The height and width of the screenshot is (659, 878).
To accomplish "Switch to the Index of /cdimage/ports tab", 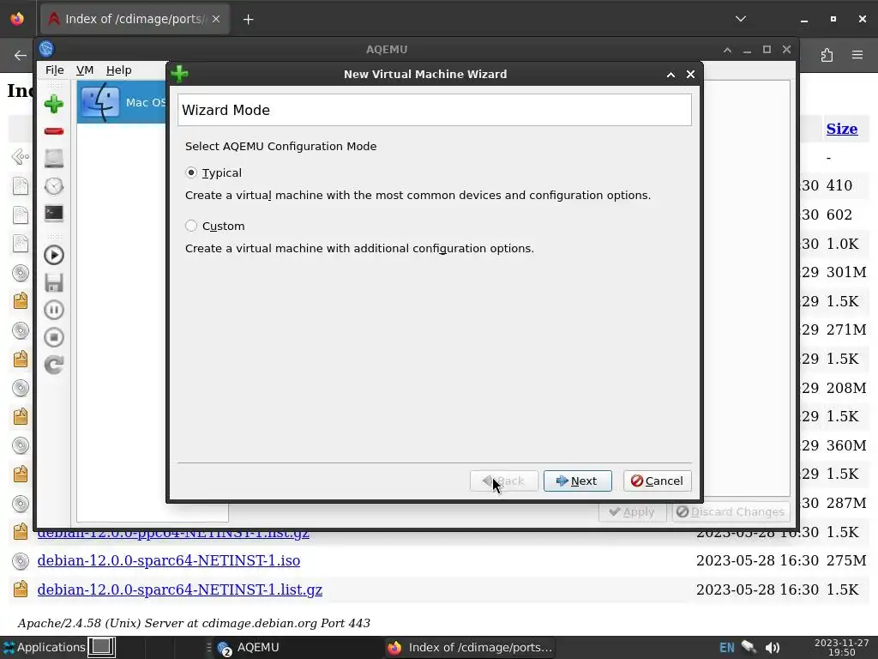I will pyautogui.click(x=135, y=19).
